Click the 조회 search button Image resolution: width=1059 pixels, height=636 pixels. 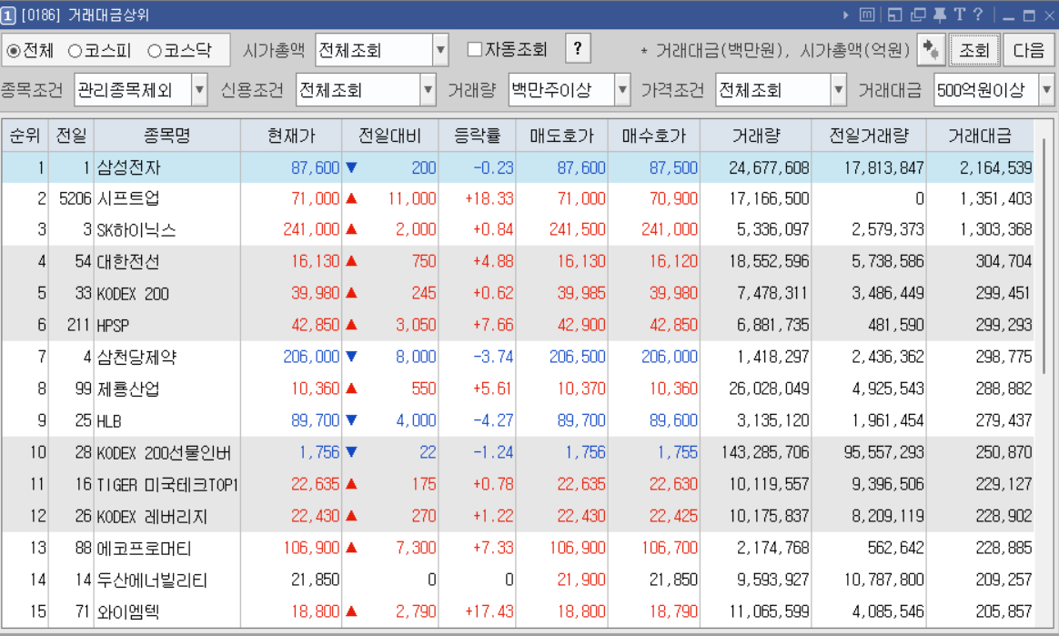[x=973, y=50]
